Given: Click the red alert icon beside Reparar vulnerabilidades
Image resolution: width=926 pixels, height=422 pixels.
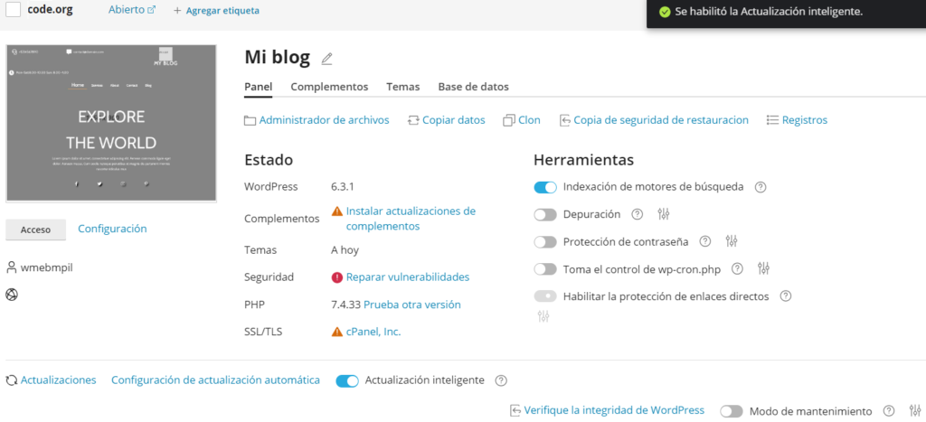Looking at the screenshot, I should 337,277.
